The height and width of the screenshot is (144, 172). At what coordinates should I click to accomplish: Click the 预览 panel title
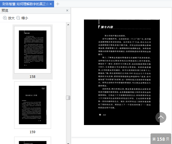(5, 10)
